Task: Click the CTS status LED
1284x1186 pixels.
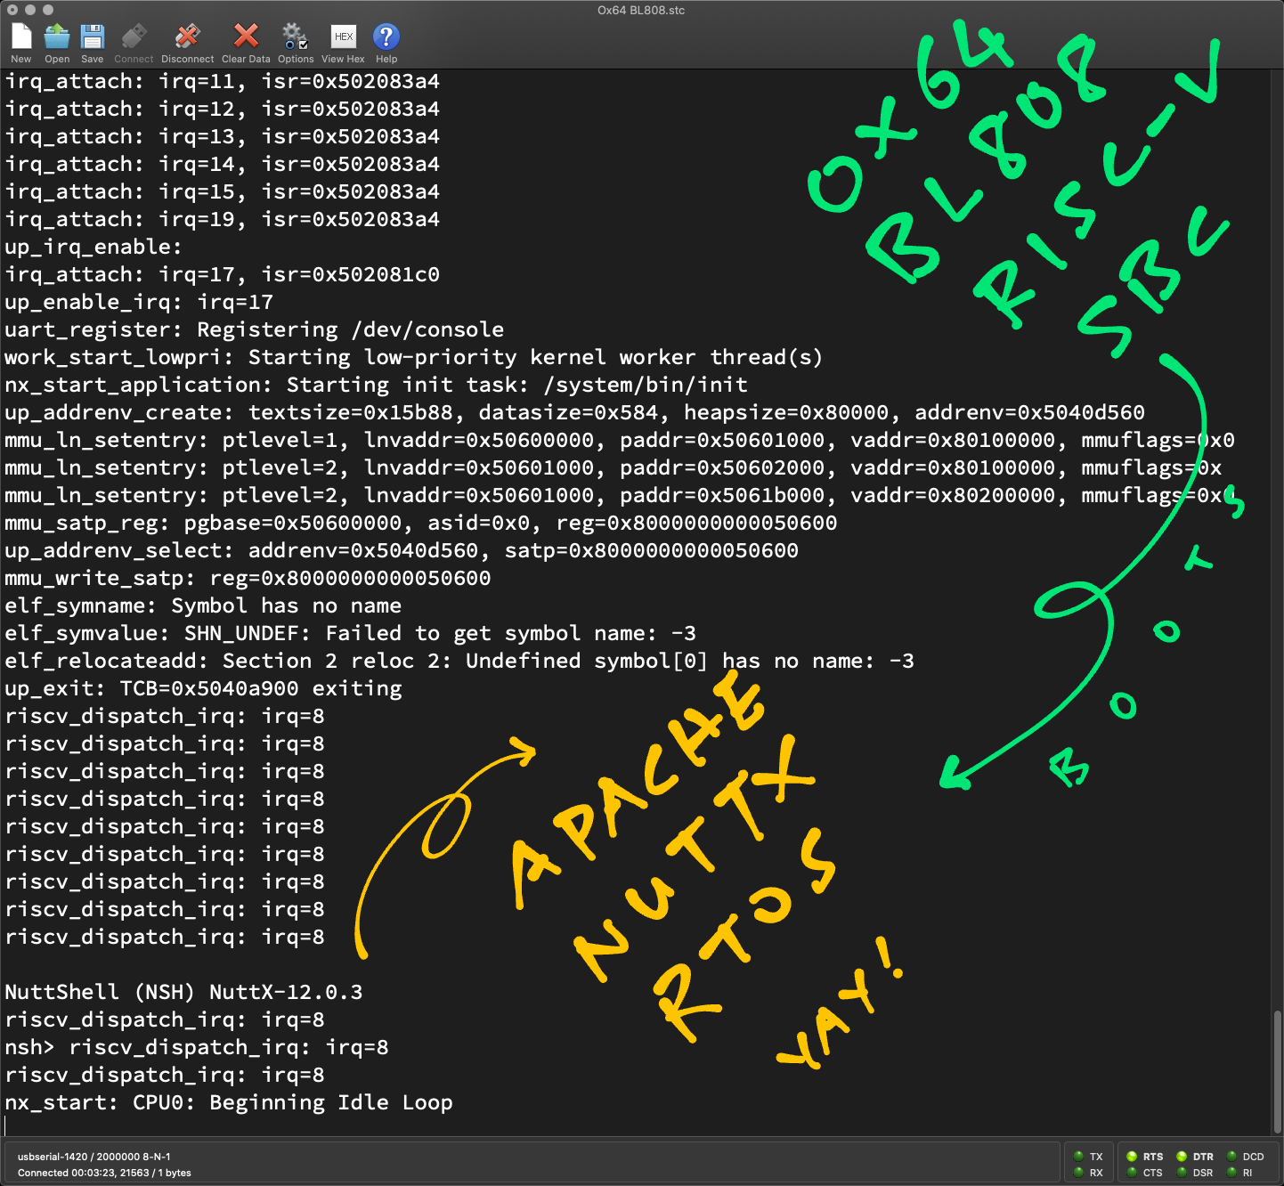Action: [x=1132, y=1172]
